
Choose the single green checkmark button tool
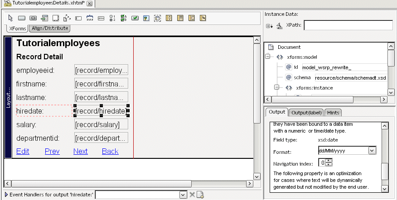tap(135, 18)
